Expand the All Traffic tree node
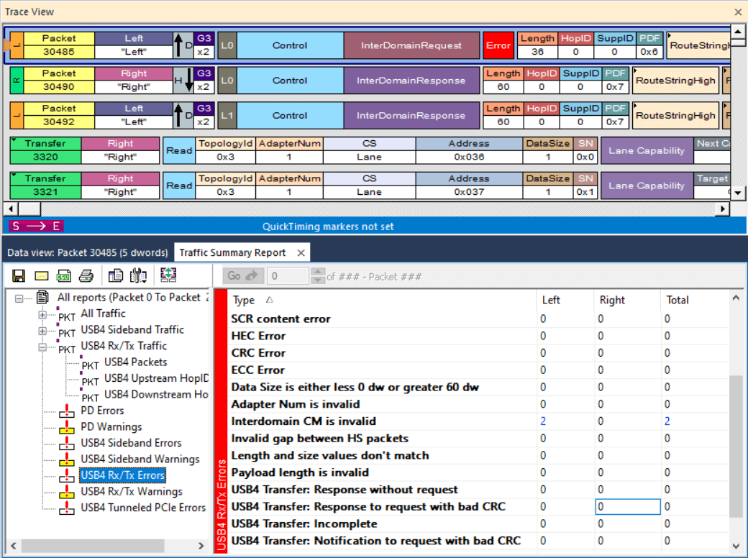This screenshot has height=558, width=748. [42, 314]
